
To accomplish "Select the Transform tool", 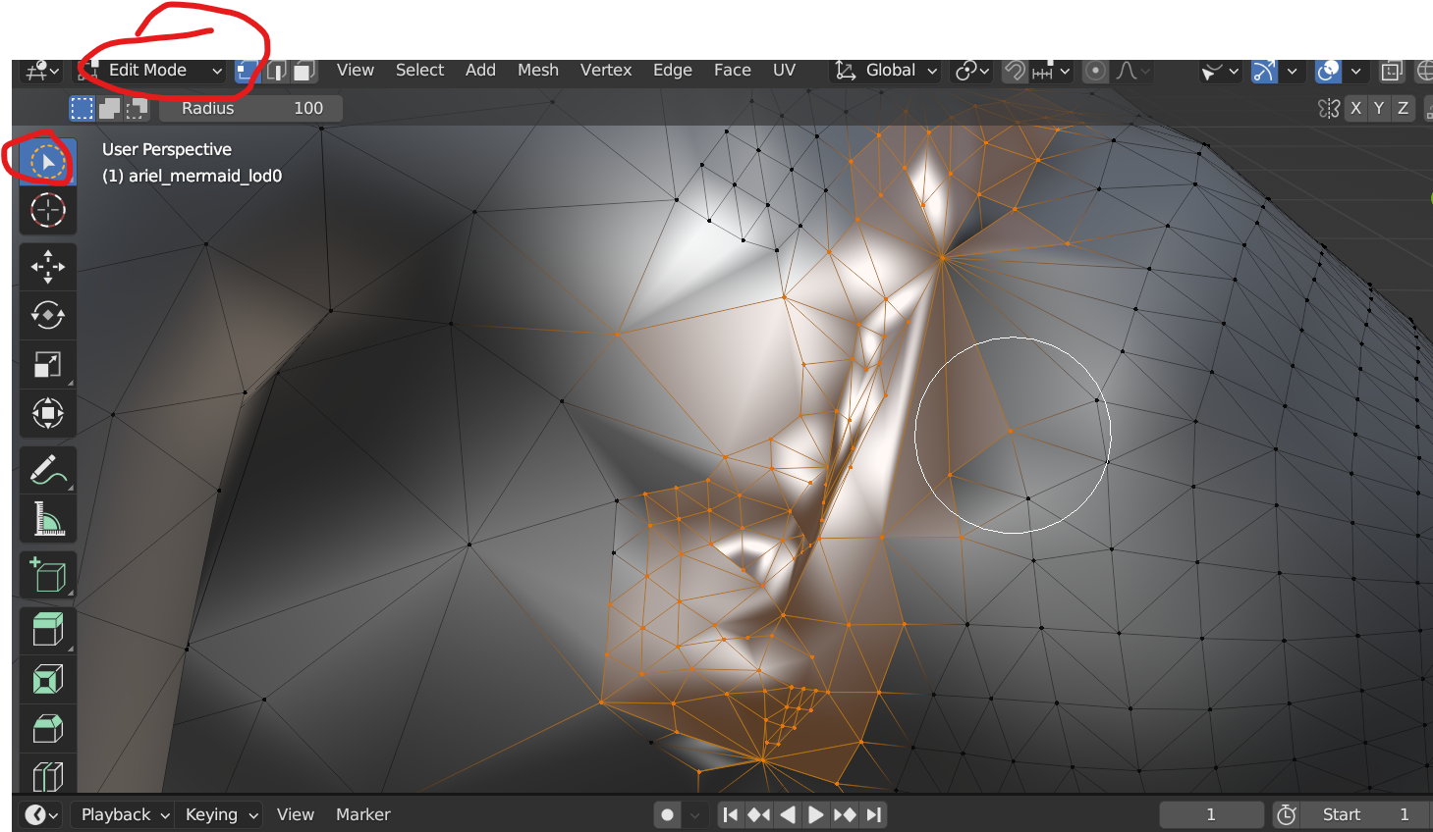I will [x=48, y=413].
